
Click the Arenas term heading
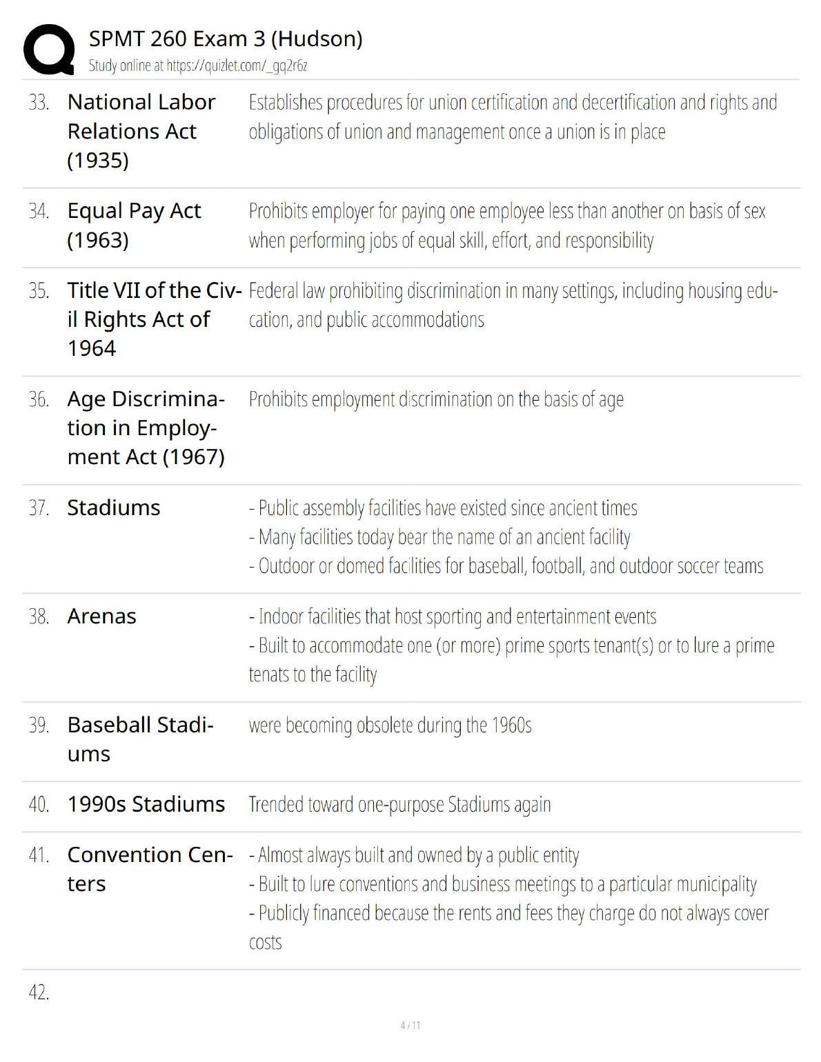pos(102,616)
